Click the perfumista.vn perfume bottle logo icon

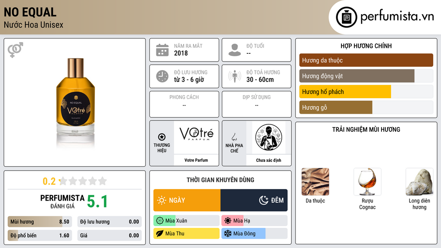[x=346, y=17]
